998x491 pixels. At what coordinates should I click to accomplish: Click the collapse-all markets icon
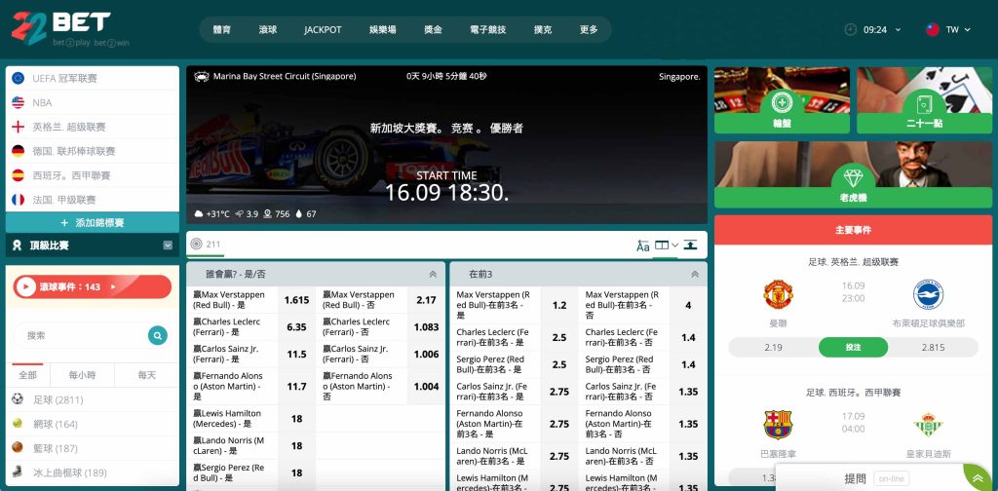pyautogui.click(x=691, y=245)
